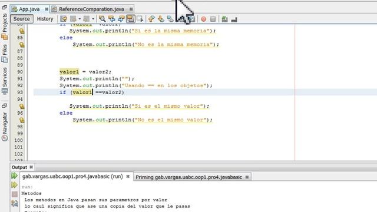377x212 pixels.
Task: Click the Output panel title
Action: click(x=19, y=167)
